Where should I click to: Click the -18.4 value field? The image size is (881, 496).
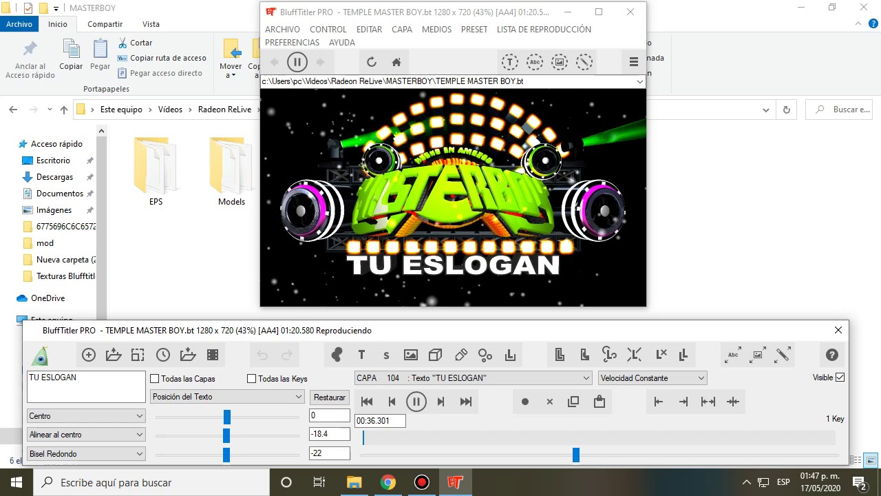[x=330, y=434]
